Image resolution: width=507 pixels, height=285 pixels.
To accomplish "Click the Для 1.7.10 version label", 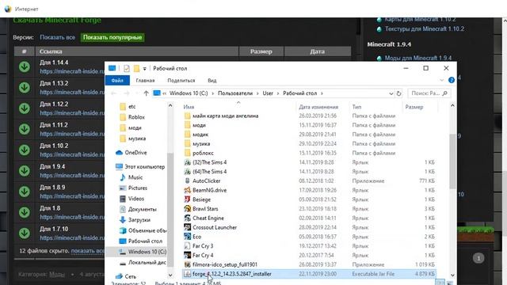I will [54, 229].
